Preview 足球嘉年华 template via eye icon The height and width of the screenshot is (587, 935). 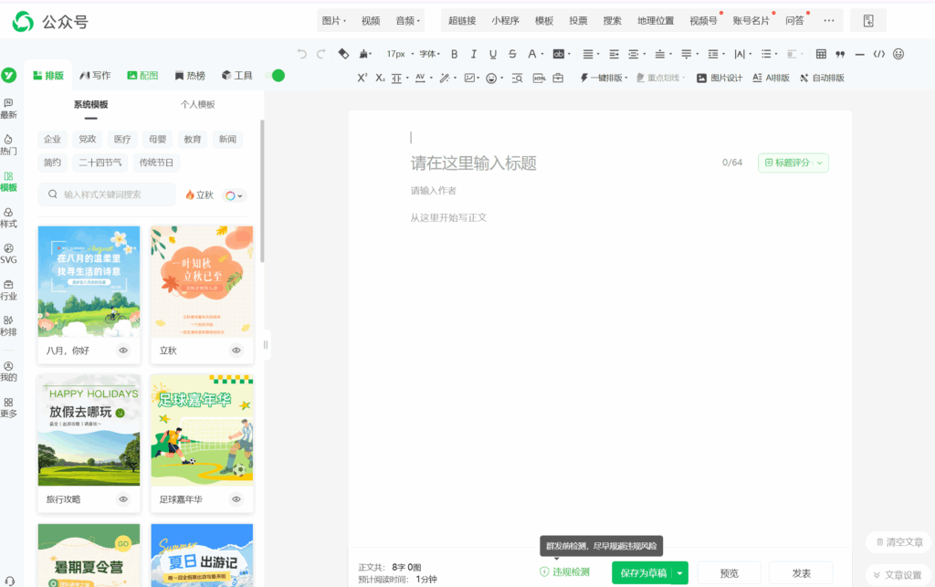pos(236,499)
